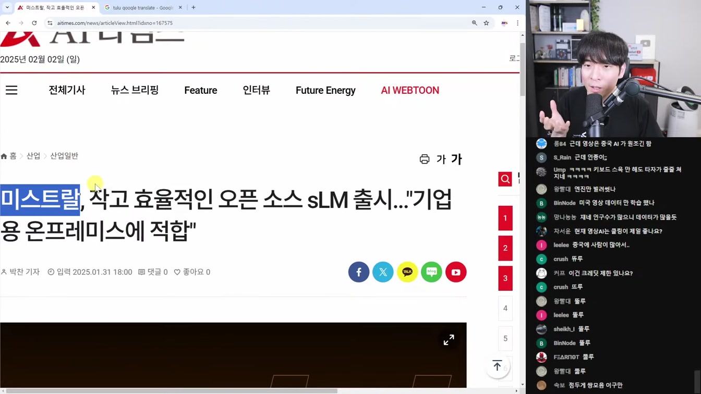Viewport: 701px width, 394px height.
Task: Close the google translate tab
Action: [180, 8]
